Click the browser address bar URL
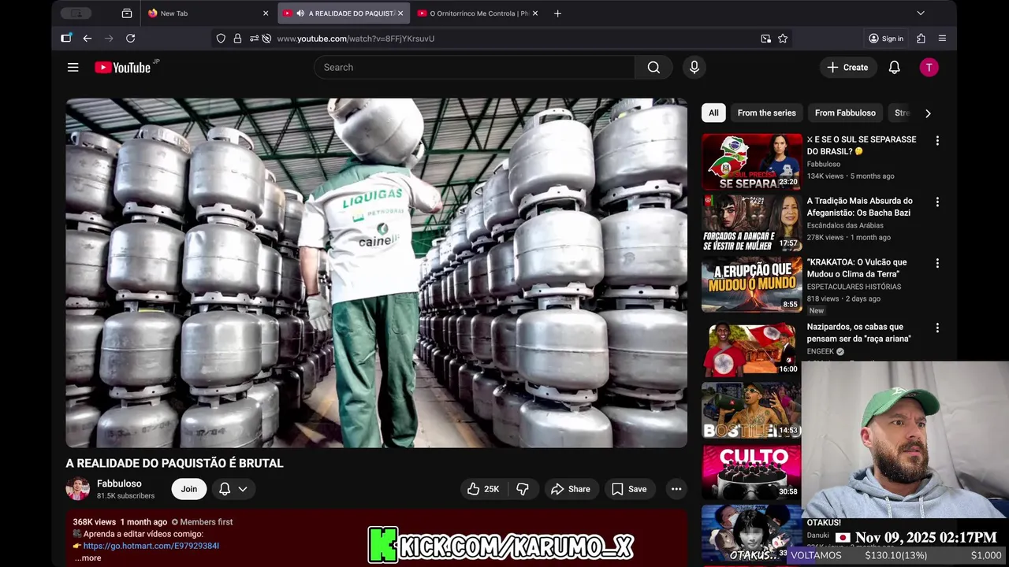The height and width of the screenshot is (567, 1009). click(356, 39)
